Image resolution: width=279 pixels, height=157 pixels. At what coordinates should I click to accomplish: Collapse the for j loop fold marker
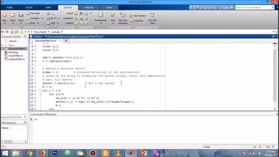41,94
